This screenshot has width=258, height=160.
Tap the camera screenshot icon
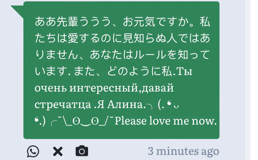pos(82,151)
